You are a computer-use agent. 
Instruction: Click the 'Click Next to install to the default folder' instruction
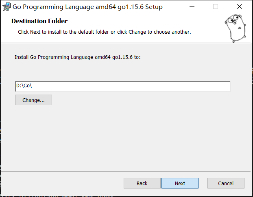pos(105,32)
